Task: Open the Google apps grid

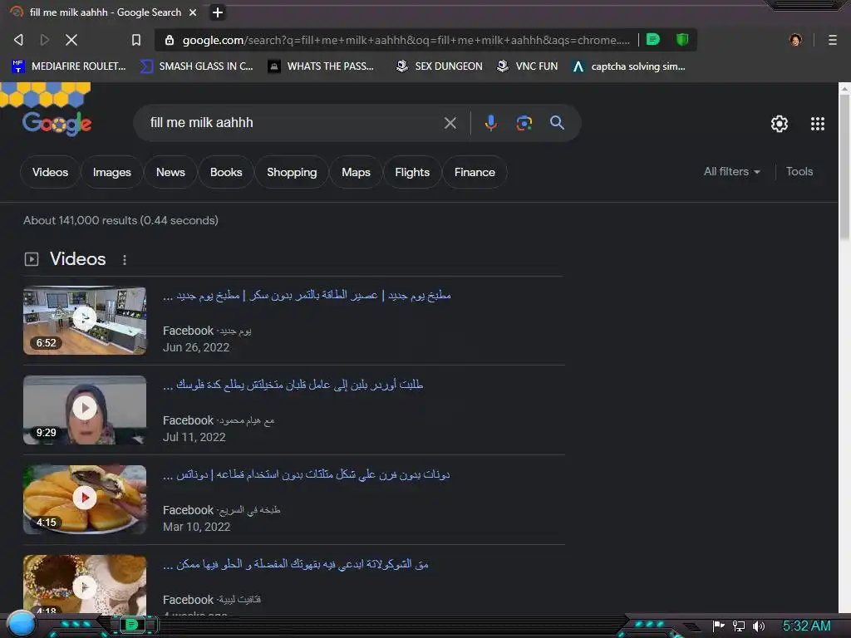Action: pos(818,124)
